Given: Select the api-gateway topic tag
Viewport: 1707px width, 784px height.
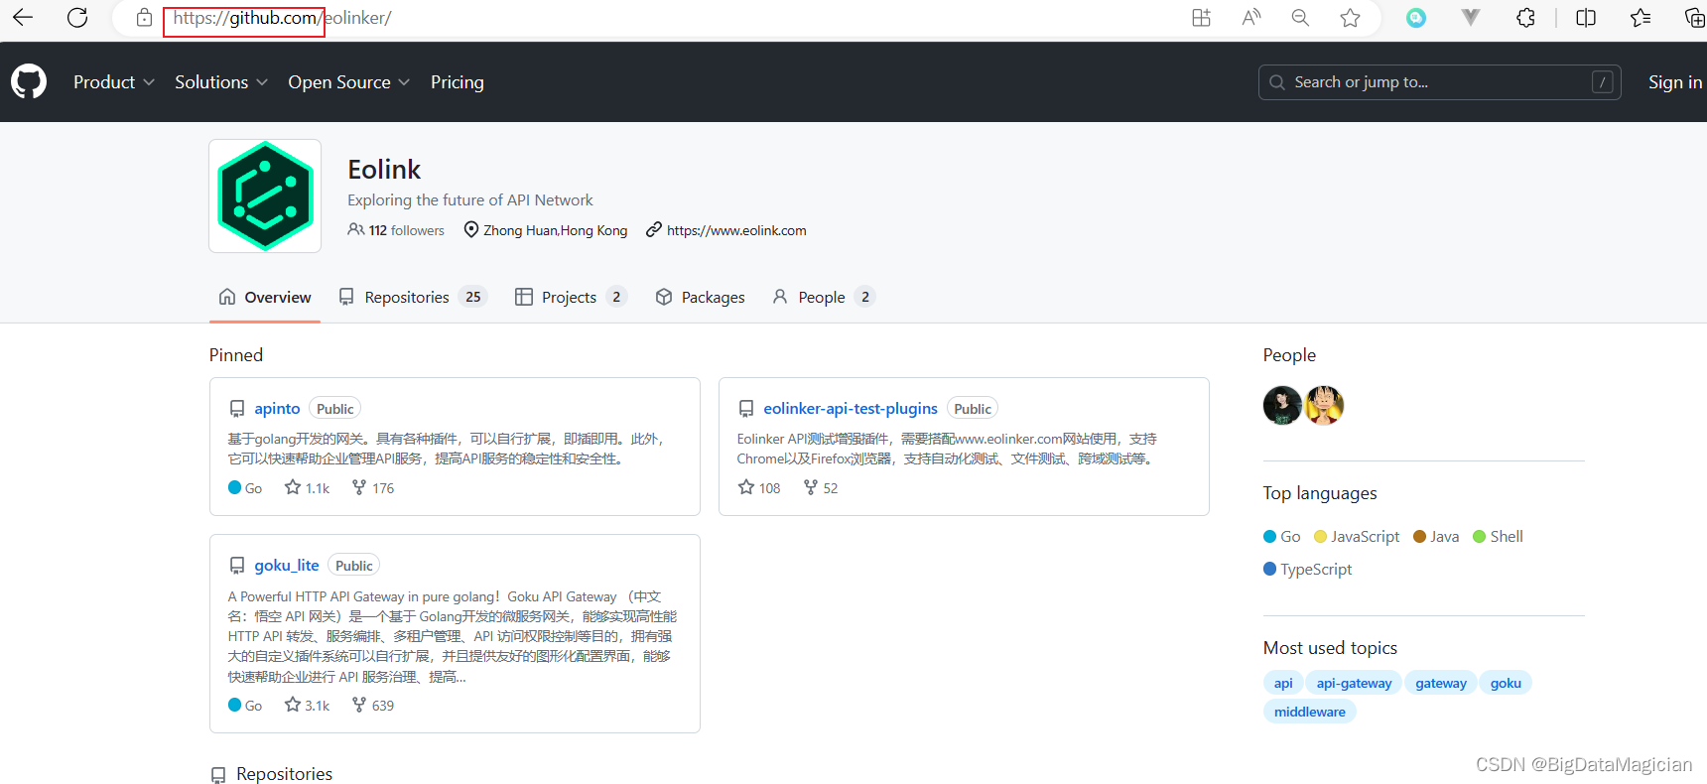Looking at the screenshot, I should tap(1354, 683).
